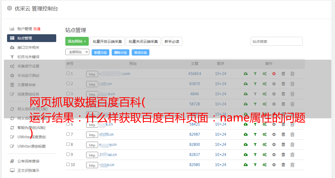Select the row 9 checkbox
Viewport: 335px width, 178px height.
point(68,154)
